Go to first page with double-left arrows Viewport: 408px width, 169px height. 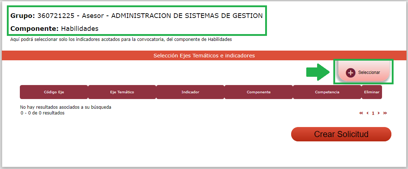pos(361,113)
